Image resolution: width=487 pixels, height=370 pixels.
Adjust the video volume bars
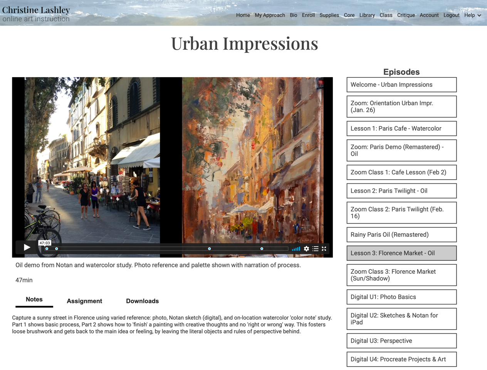point(296,249)
